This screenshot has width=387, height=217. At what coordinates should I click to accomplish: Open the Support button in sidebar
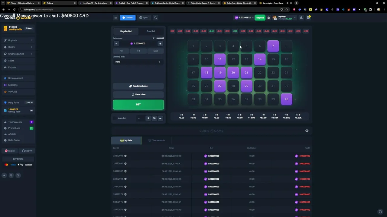tap(27, 151)
